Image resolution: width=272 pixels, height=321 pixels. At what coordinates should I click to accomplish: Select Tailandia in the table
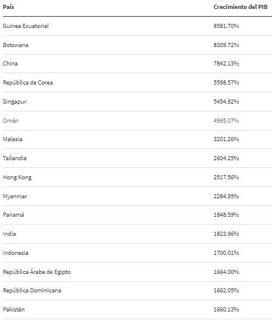(x=14, y=158)
